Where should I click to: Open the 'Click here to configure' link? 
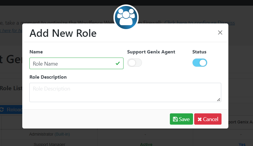point(190,23)
